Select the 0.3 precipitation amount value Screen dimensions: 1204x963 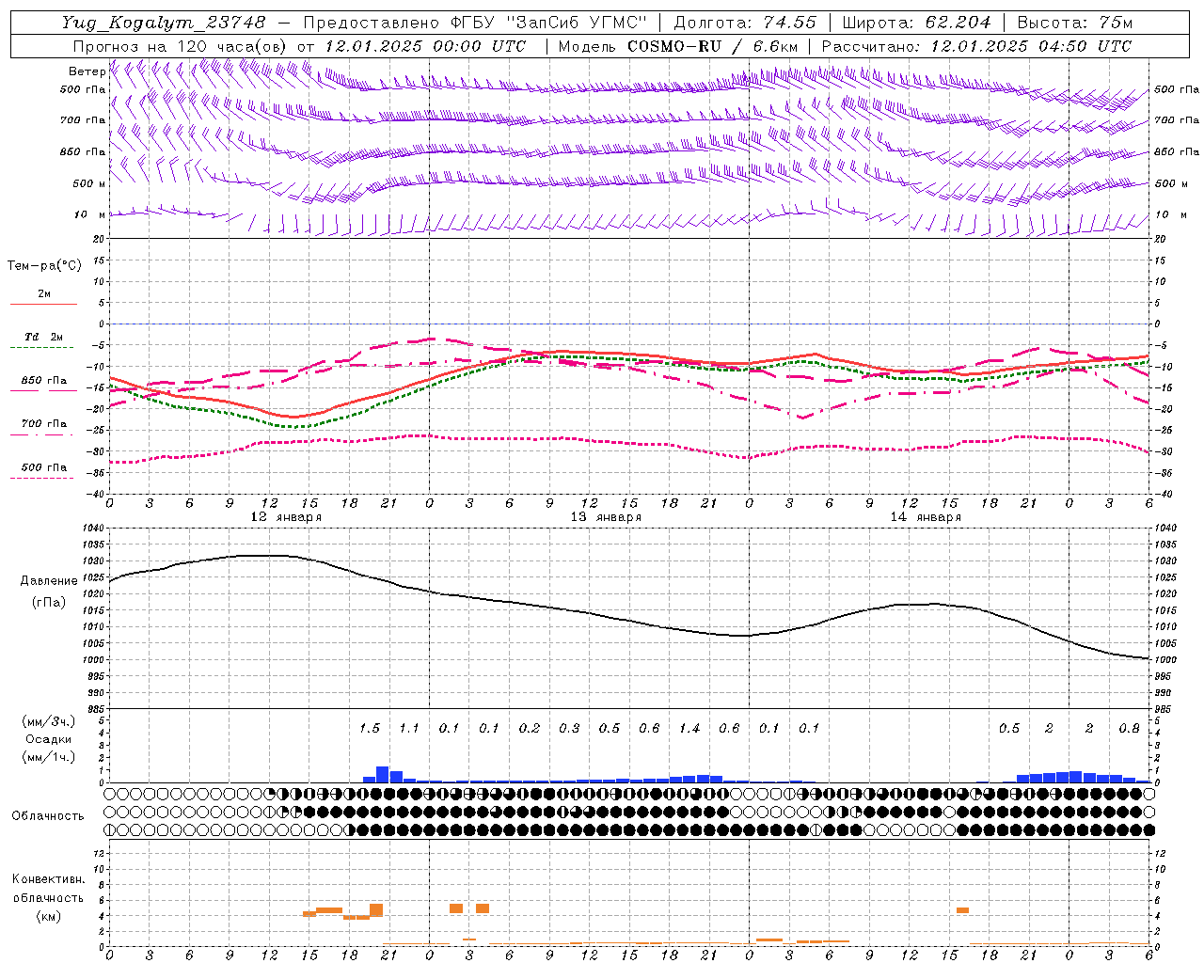click(569, 728)
